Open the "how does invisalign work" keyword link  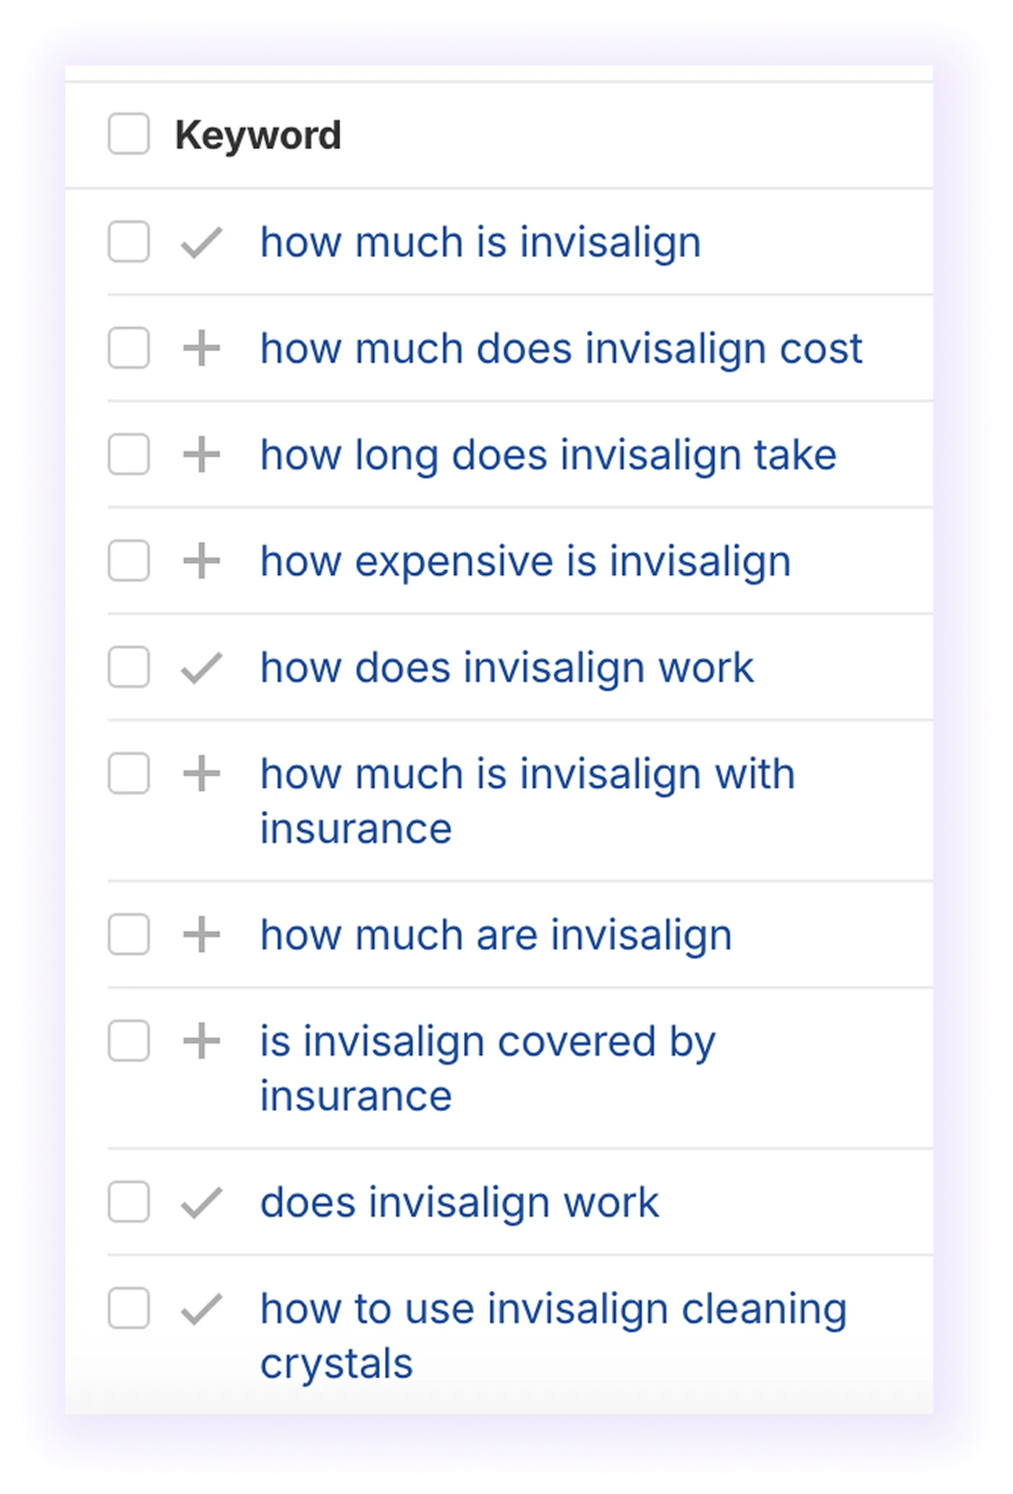tap(506, 667)
